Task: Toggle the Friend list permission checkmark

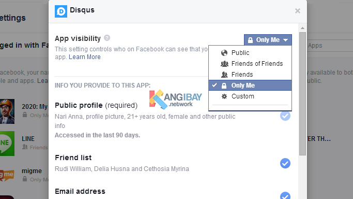Action: pyautogui.click(x=285, y=163)
